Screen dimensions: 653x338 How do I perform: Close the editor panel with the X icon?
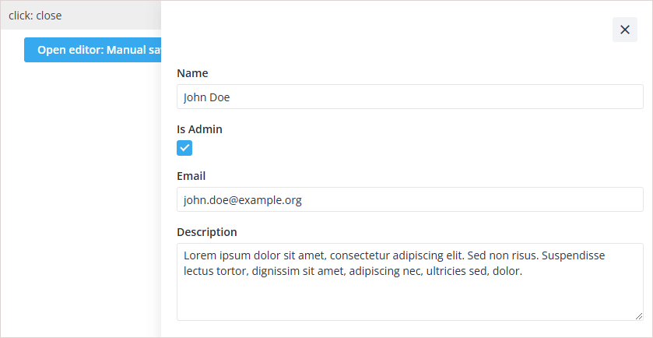(624, 30)
